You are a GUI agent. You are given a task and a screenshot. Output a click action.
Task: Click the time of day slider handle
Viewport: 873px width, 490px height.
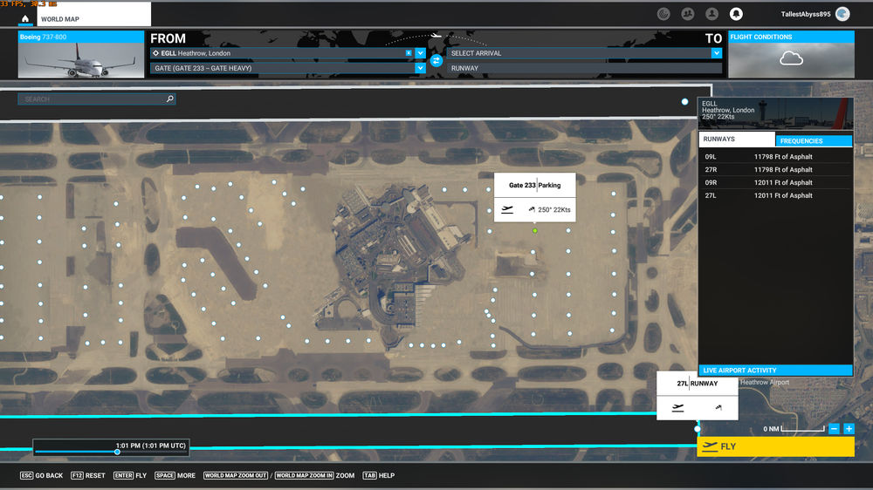point(117,452)
